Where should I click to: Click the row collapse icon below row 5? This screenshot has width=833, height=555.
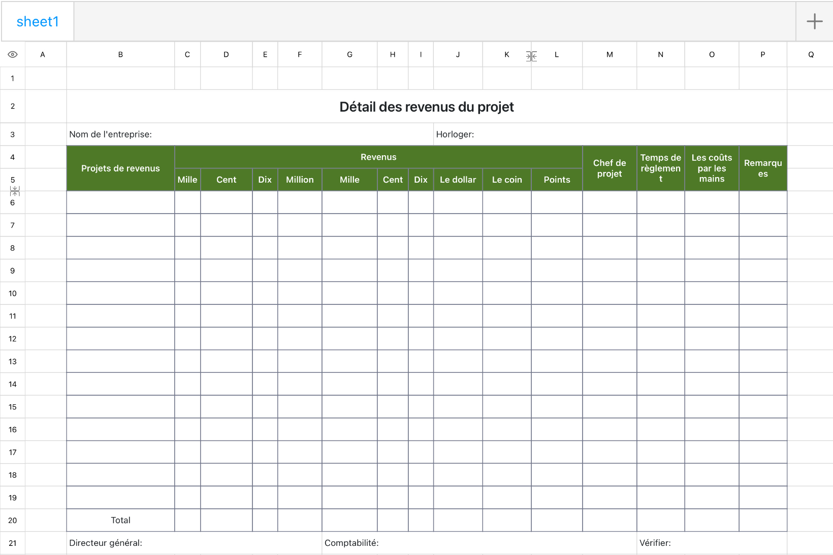click(15, 191)
